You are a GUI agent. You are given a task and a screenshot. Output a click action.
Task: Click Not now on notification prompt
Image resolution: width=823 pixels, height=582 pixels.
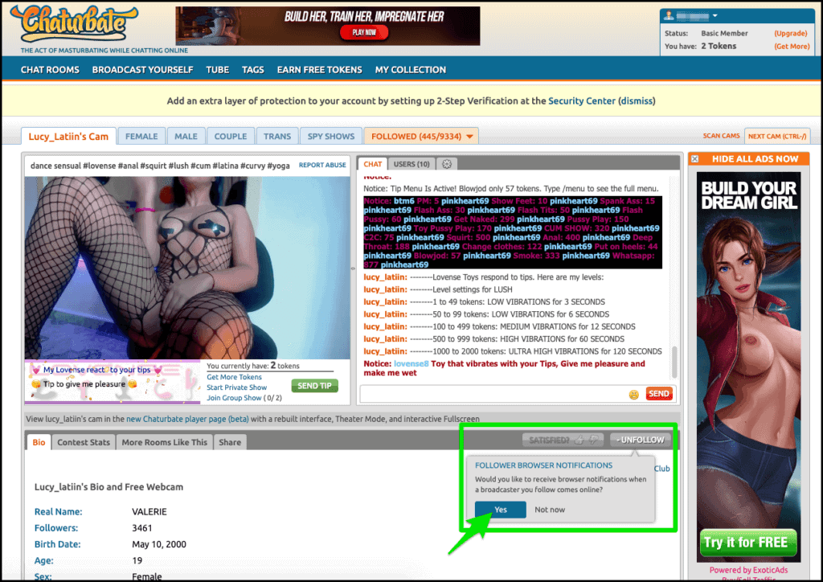[x=550, y=510]
